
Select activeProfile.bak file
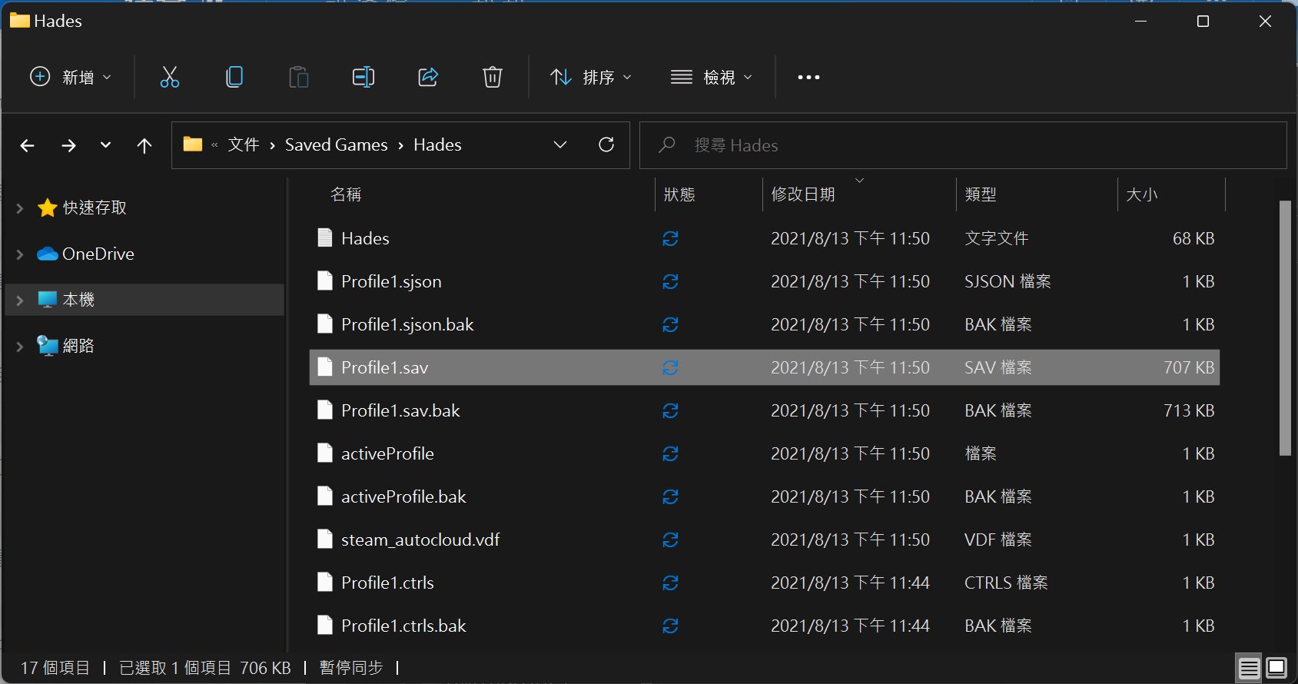pos(403,496)
